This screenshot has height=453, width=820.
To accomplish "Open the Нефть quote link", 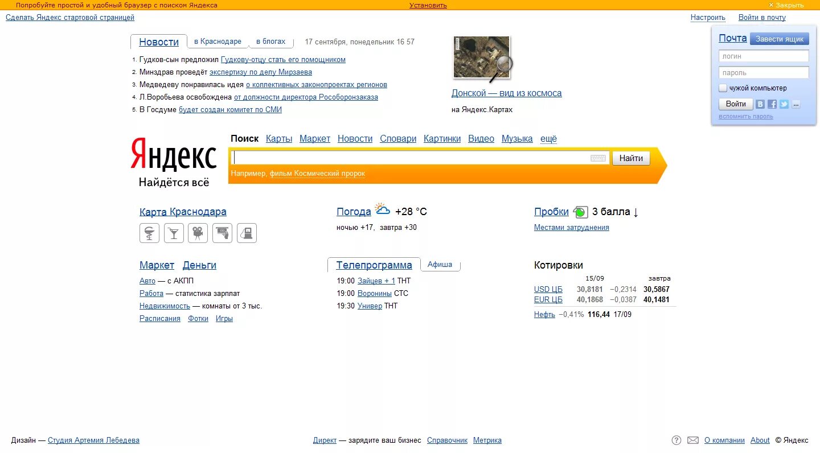I will [544, 314].
